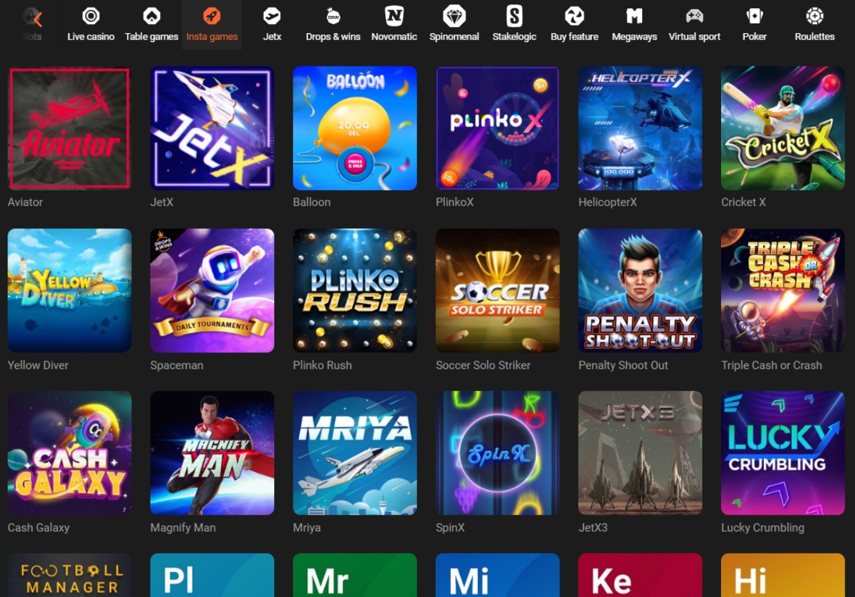Open the Slots category icon
The width and height of the screenshot is (855, 597).
32,17
